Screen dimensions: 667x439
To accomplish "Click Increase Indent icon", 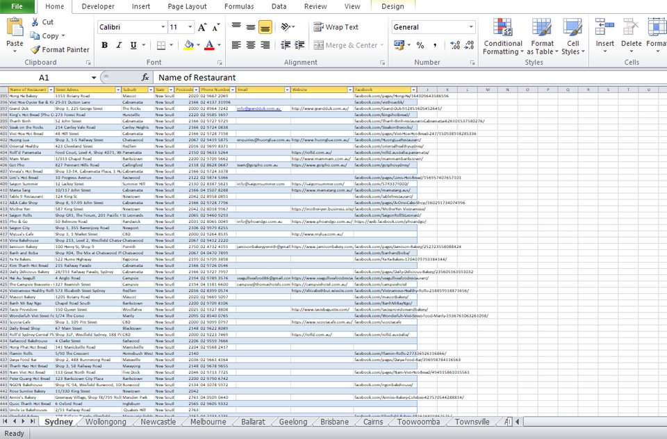I will click(x=299, y=45).
